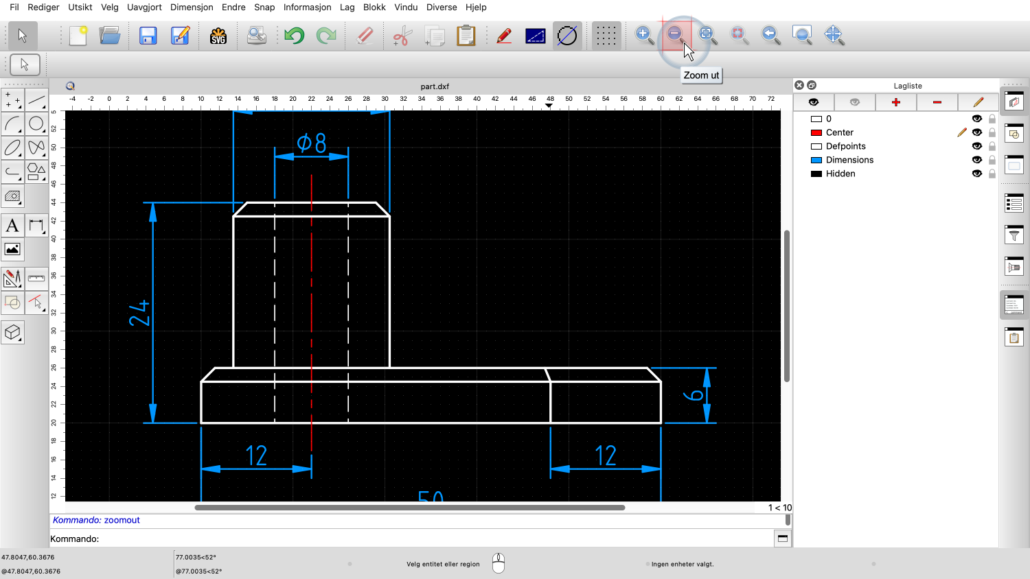
Task: Click the Save file floppy icon
Action: point(148,36)
